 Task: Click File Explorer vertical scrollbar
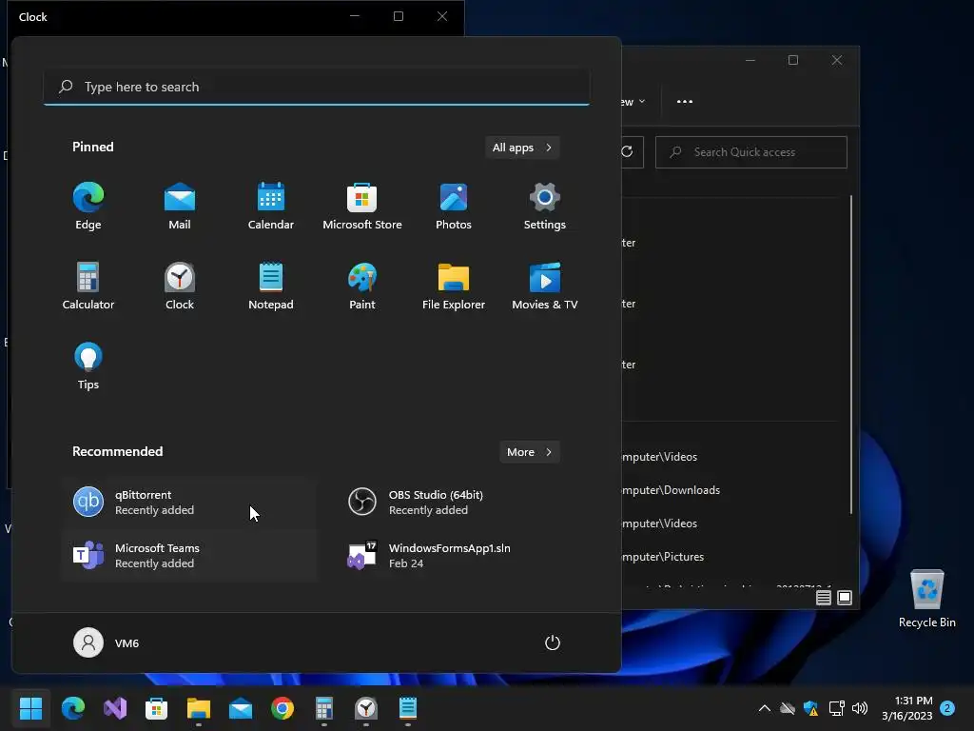[851, 354]
